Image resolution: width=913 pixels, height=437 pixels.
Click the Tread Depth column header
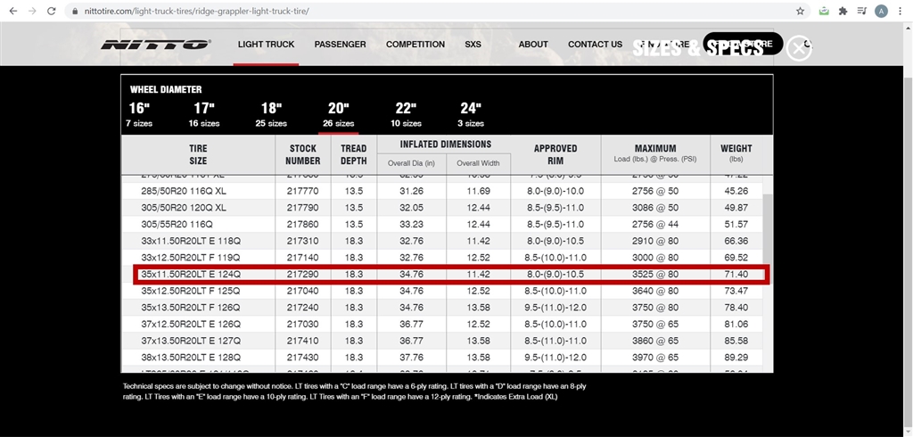pos(353,154)
